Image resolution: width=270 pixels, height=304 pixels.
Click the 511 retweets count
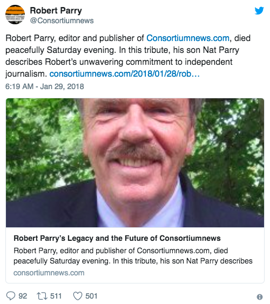click(x=56, y=296)
